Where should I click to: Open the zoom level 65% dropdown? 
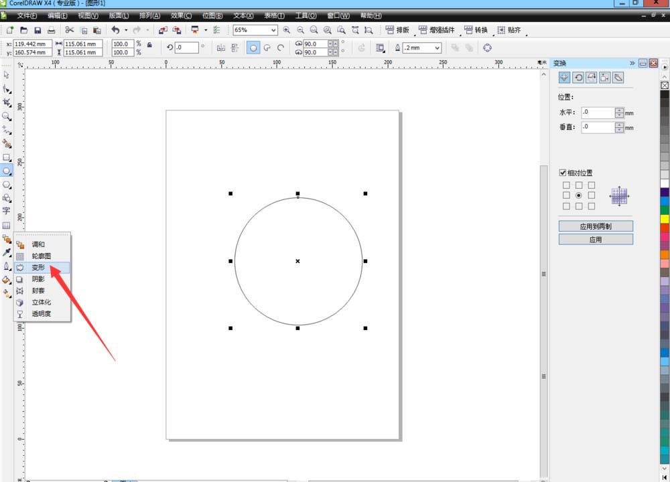273,30
